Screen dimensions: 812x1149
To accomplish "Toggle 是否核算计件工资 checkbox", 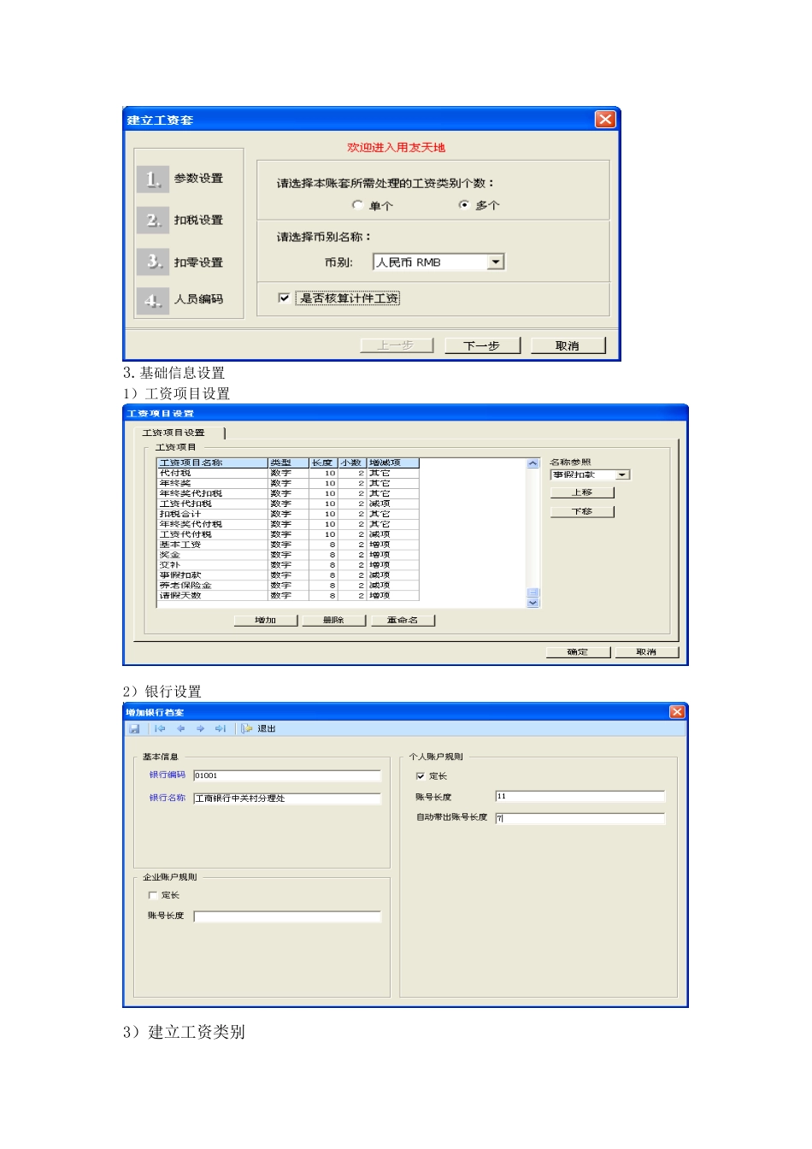I will [284, 298].
